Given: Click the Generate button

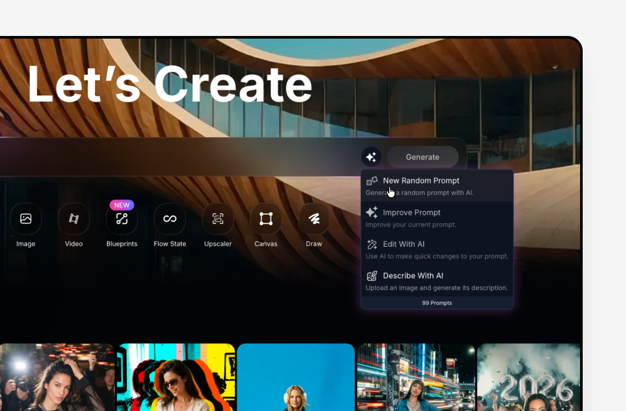Looking at the screenshot, I should (x=423, y=157).
